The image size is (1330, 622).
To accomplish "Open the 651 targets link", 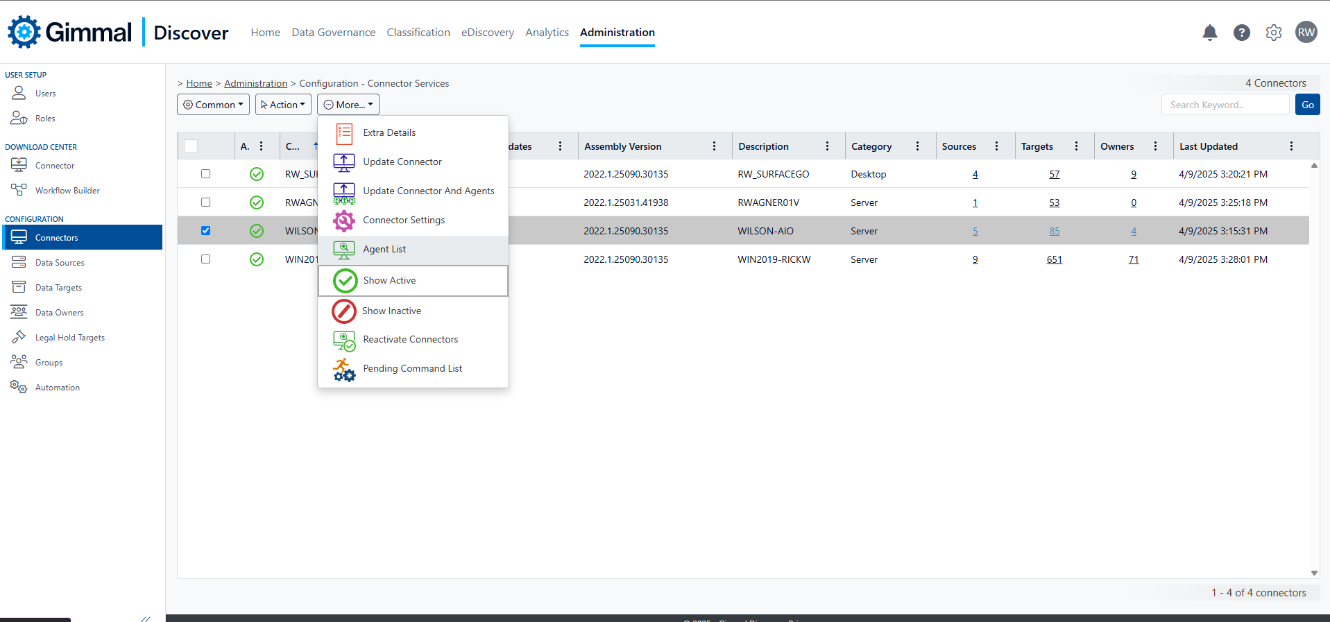I will [x=1054, y=259].
